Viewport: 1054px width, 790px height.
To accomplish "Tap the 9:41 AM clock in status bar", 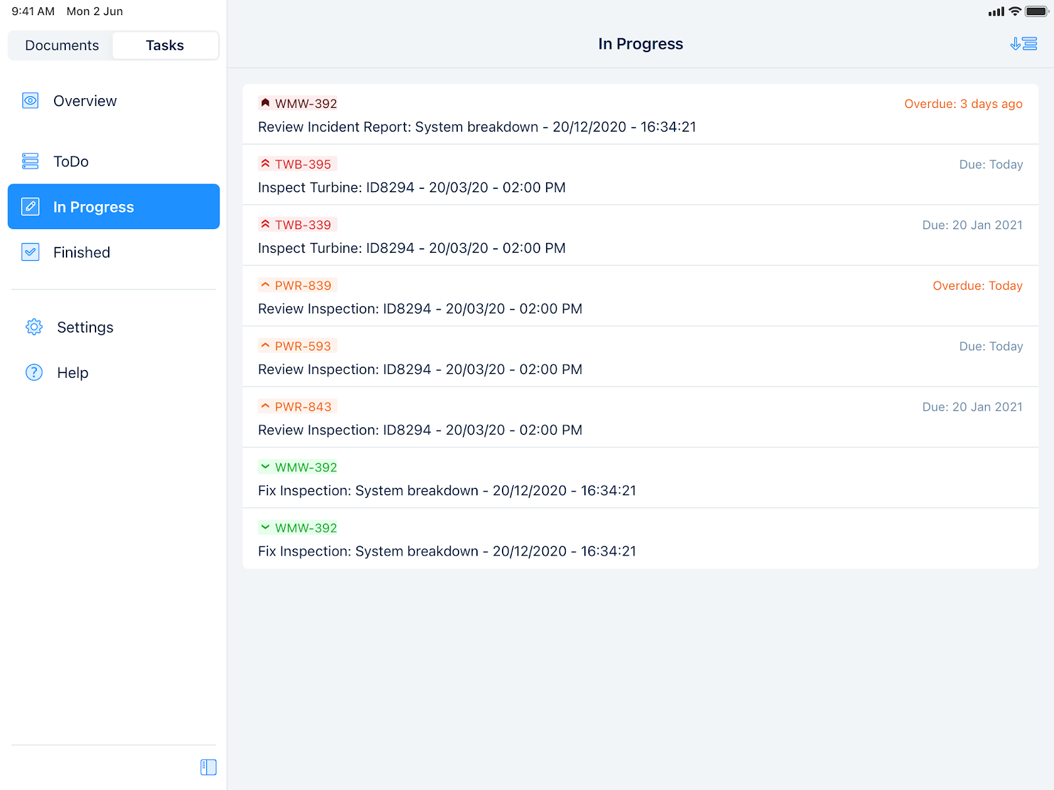I will [x=33, y=11].
